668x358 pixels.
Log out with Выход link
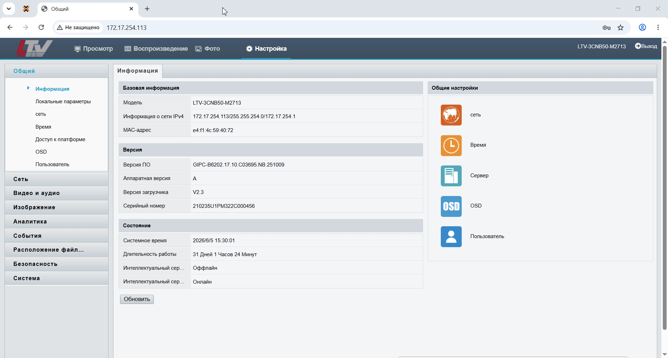coord(646,46)
